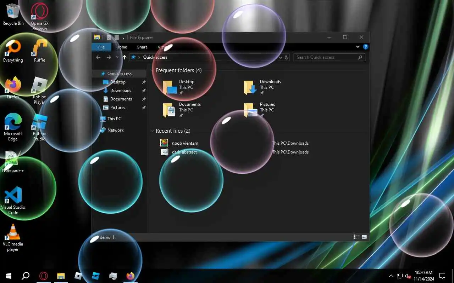
Task: Select the Firefox desktop shortcut
Action: click(x=13, y=88)
